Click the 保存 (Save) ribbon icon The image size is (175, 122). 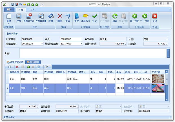click(x=19, y=18)
